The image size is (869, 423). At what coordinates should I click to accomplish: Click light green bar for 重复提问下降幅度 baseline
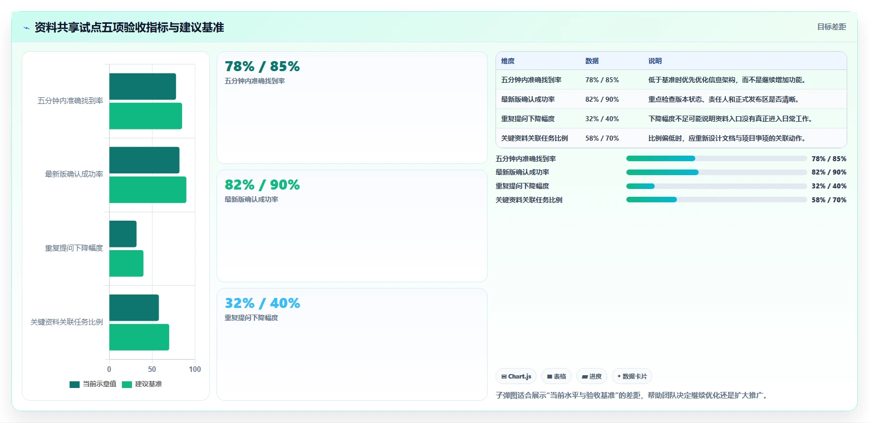click(126, 263)
